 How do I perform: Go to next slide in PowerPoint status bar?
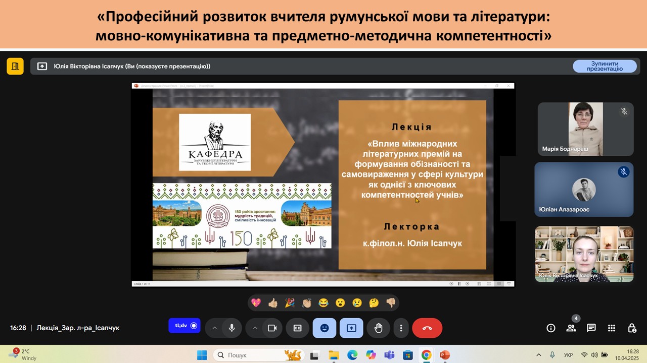point(468,284)
